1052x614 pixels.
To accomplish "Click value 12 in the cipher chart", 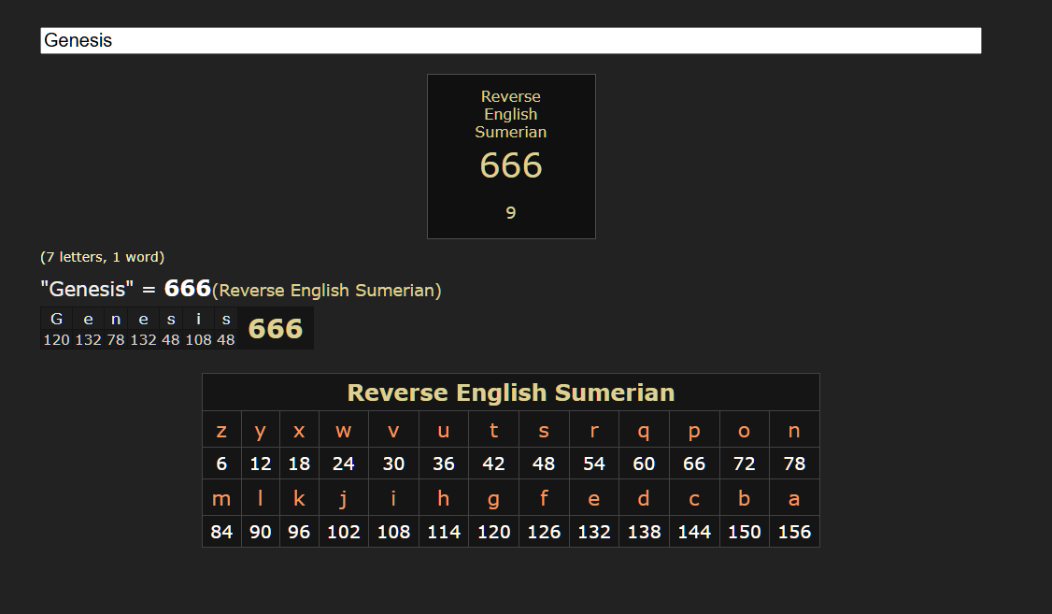I will point(261,464).
